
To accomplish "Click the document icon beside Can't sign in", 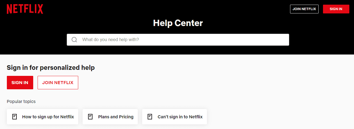I will [x=150, y=117].
